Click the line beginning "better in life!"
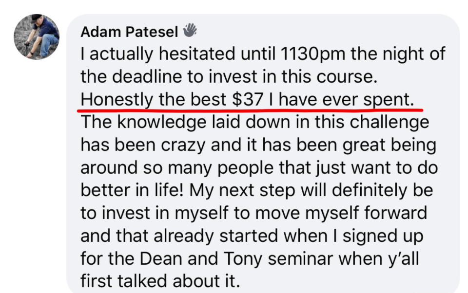This screenshot has height=293, width=468. click(x=256, y=190)
